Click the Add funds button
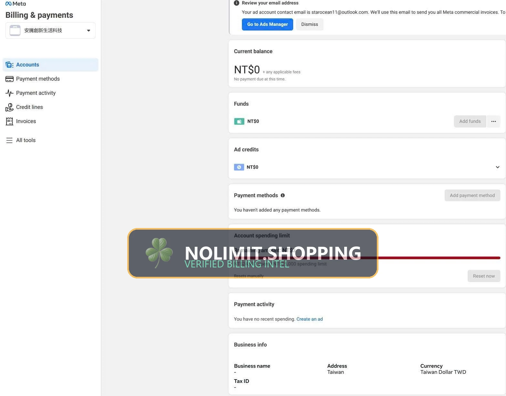506x396 pixels. tap(470, 121)
